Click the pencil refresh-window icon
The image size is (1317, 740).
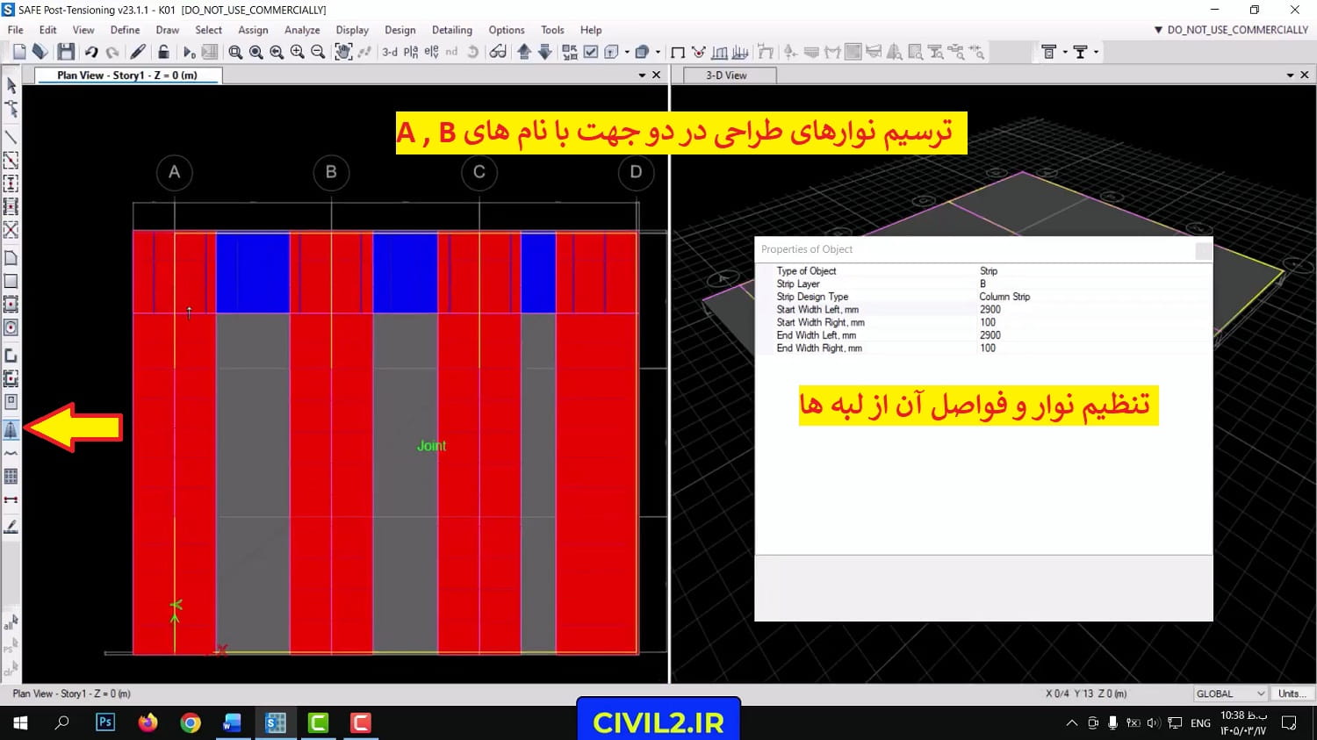coord(138,52)
